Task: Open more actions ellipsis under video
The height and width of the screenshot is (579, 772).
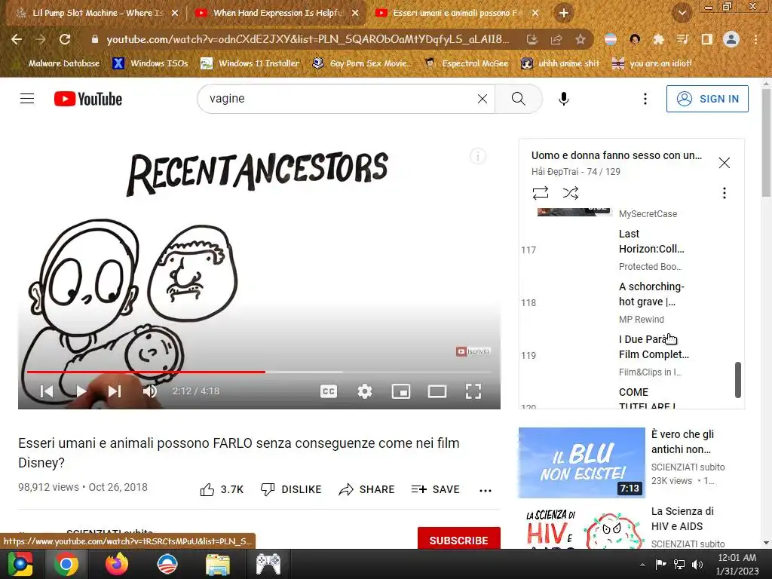Action: [486, 490]
